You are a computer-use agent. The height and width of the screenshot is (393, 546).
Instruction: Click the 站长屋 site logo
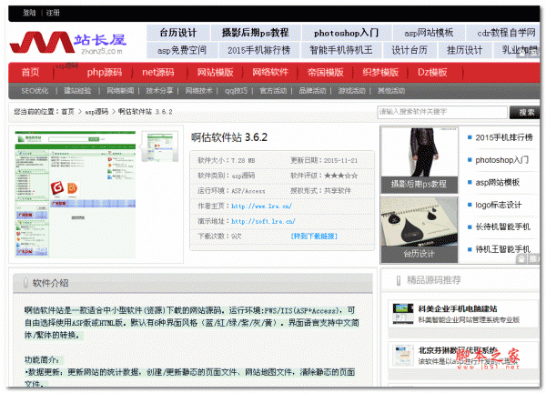point(68,43)
